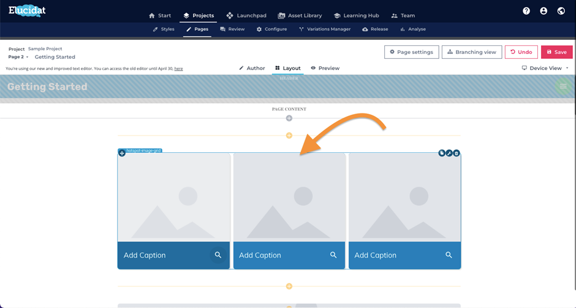
Task: Duplicate the hotspot-image-grid part
Action: pos(442,153)
